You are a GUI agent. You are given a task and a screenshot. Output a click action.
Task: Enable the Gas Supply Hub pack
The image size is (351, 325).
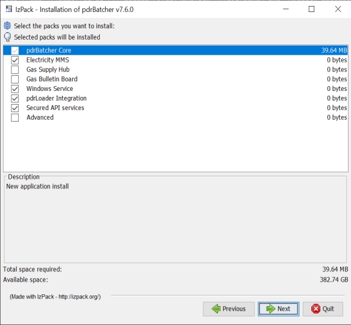coord(15,70)
